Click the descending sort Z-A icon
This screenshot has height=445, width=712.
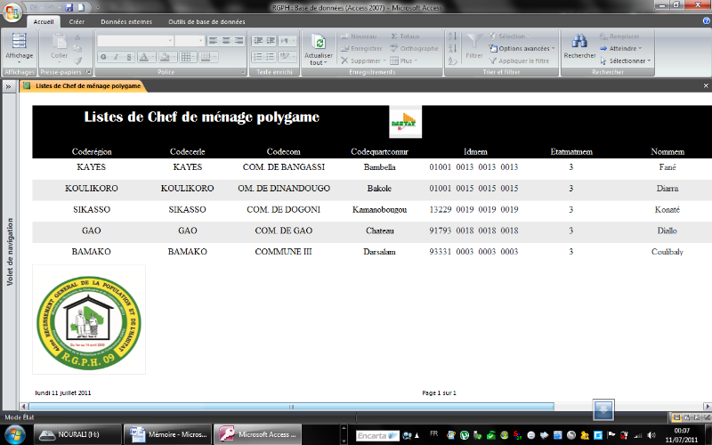[x=452, y=49]
